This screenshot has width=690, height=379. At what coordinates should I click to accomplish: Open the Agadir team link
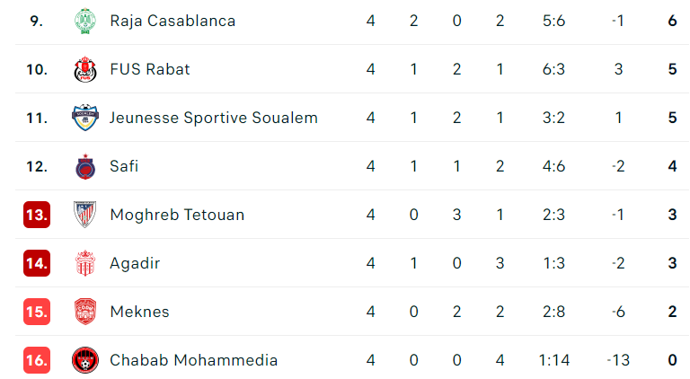coord(134,263)
